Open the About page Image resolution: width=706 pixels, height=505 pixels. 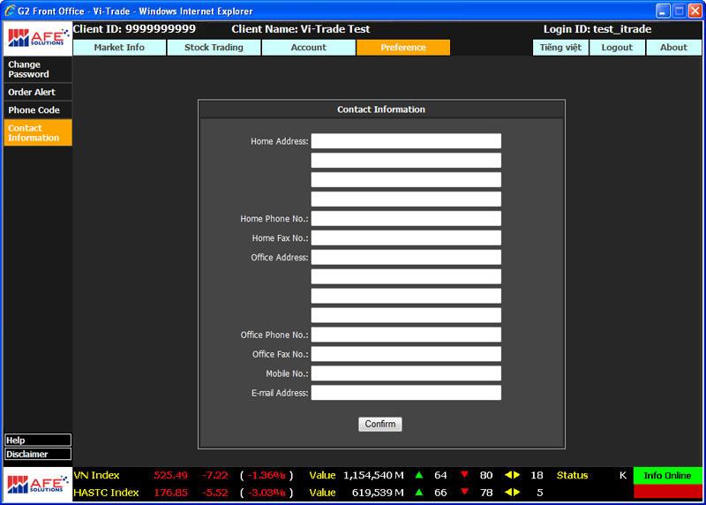(x=673, y=48)
